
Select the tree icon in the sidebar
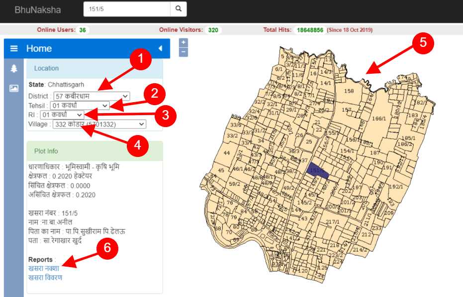coord(13,69)
